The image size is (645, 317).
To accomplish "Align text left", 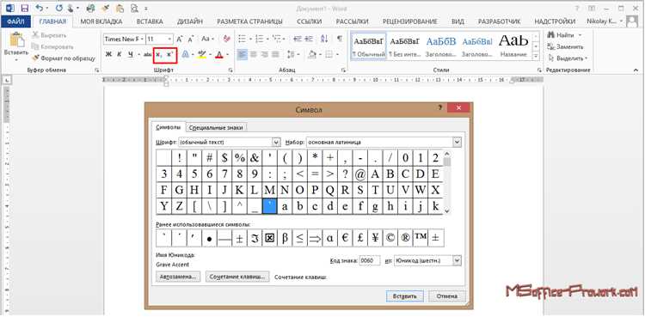I will coord(243,54).
